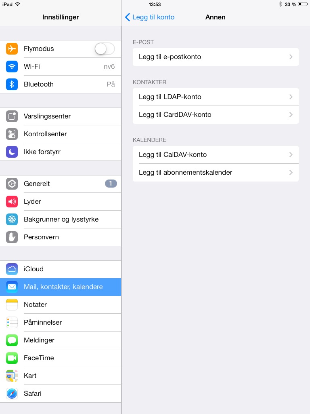Expand Legg til e-postkonto chevron
Viewport: 310px width, 414px height.
pos(291,57)
